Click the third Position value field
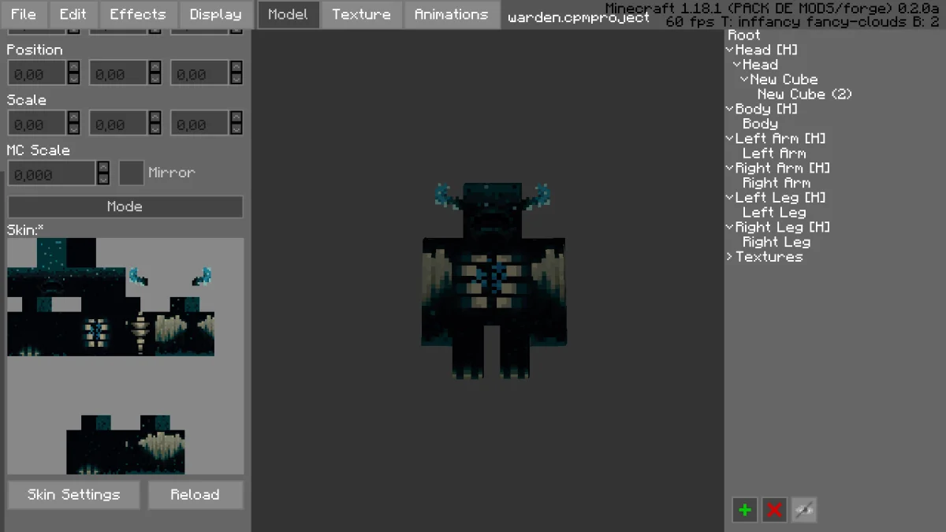Screen dimensions: 946x532 pyautogui.click(x=200, y=74)
